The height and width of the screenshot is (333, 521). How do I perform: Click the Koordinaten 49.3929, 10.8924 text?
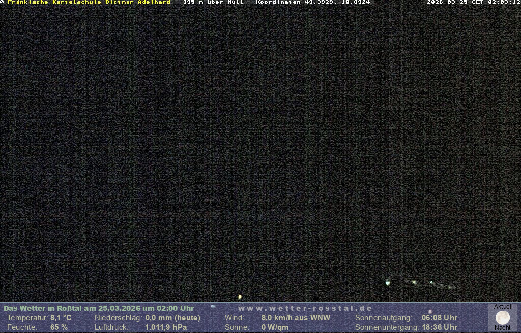(x=313, y=3)
